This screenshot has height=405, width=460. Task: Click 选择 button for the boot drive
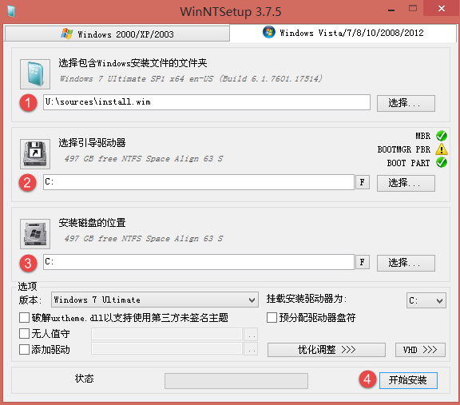point(406,183)
